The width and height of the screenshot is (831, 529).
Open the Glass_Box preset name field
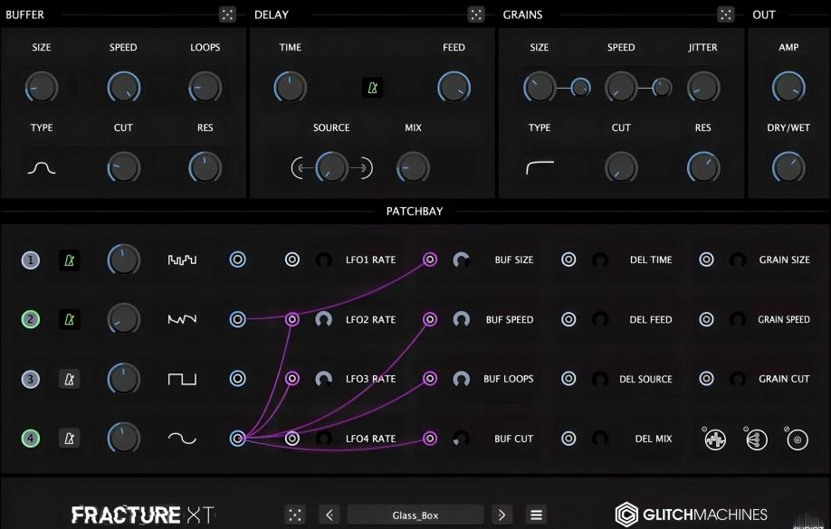tap(415, 515)
